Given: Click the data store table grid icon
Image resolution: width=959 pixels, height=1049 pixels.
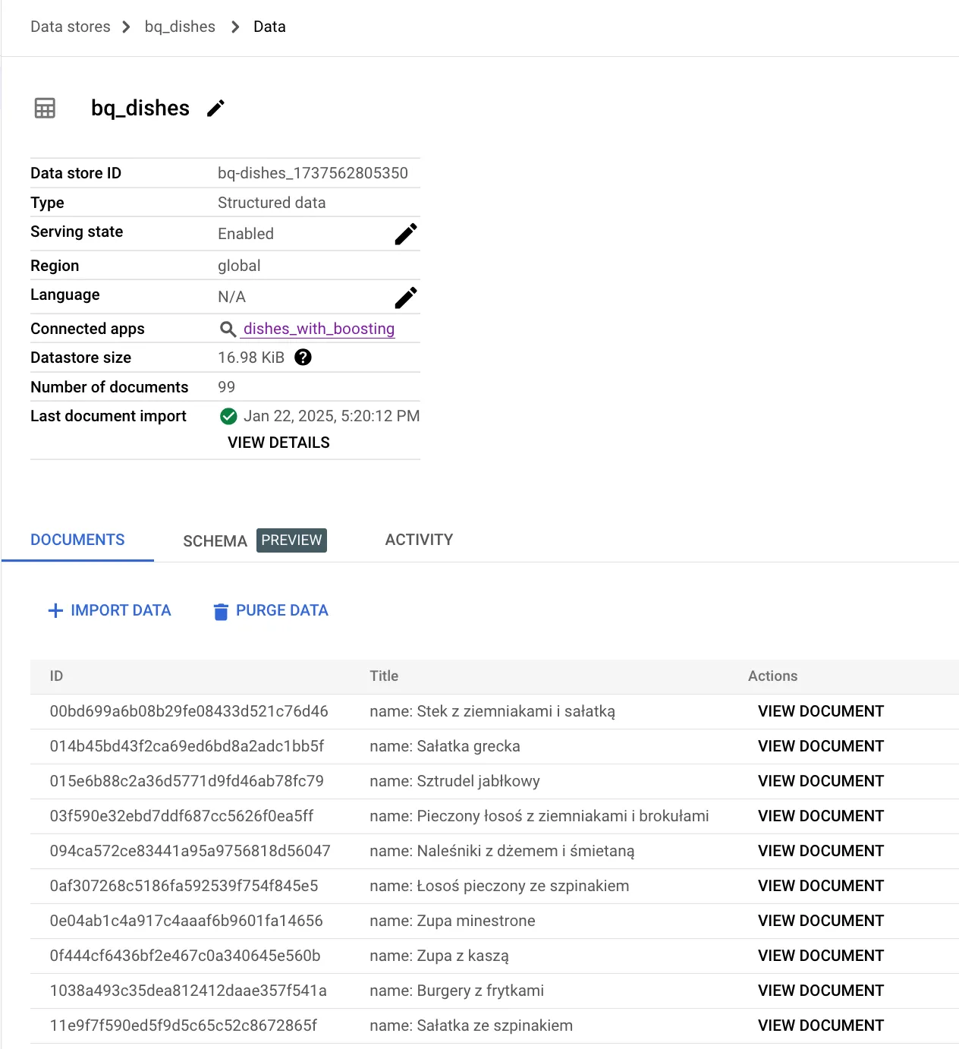Looking at the screenshot, I should [45, 109].
